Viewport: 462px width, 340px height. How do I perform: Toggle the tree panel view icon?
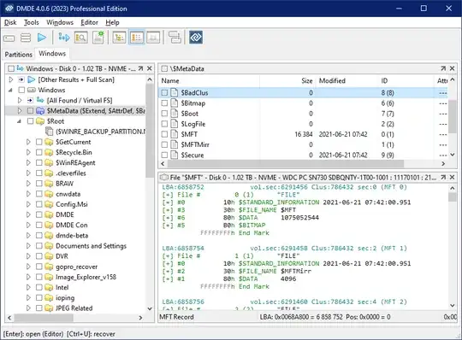119,38
